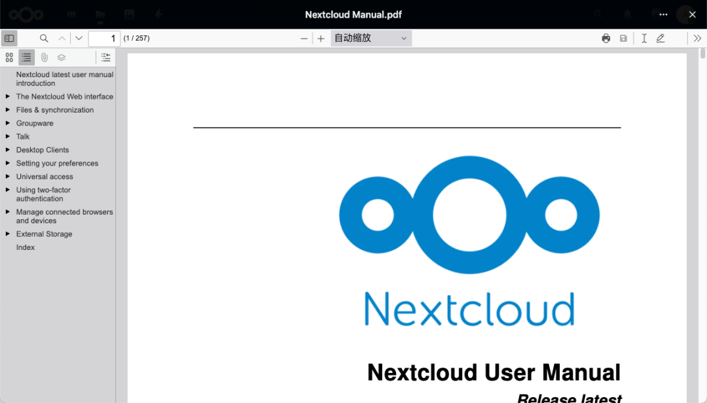Print the Nextcloud Manual PDF
707x403 pixels.
click(606, 38)
